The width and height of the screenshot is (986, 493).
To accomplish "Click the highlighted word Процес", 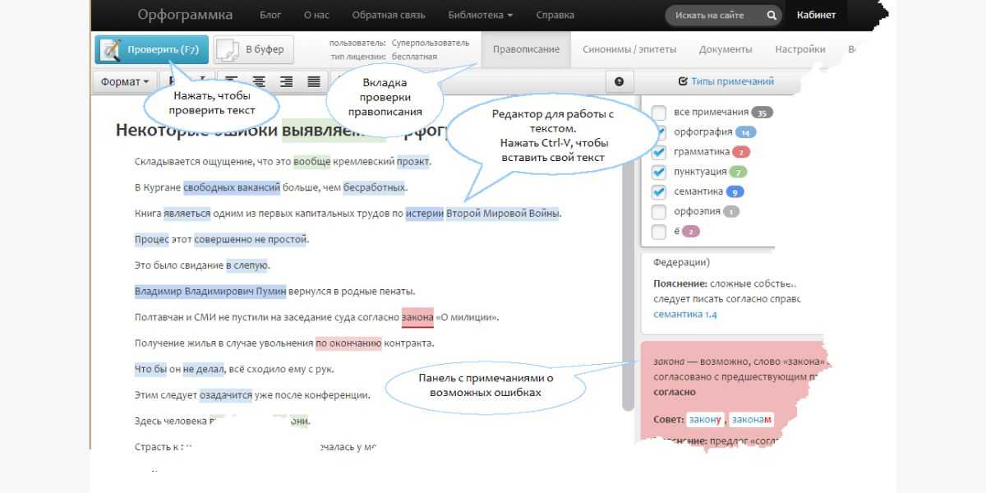I will coord(151,240).
